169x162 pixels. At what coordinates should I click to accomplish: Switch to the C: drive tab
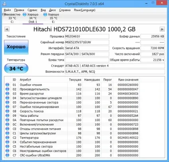(12, 18)
